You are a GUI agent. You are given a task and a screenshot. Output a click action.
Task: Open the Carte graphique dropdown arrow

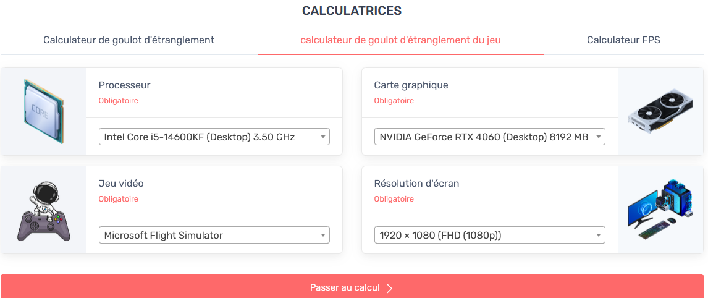point(598,137)
